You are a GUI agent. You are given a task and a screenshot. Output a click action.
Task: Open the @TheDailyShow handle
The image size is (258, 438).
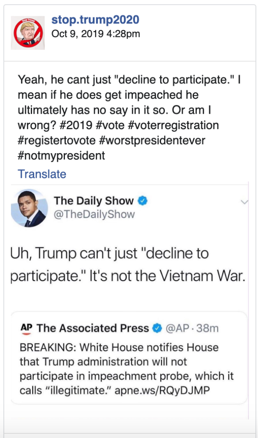point(94,214)
